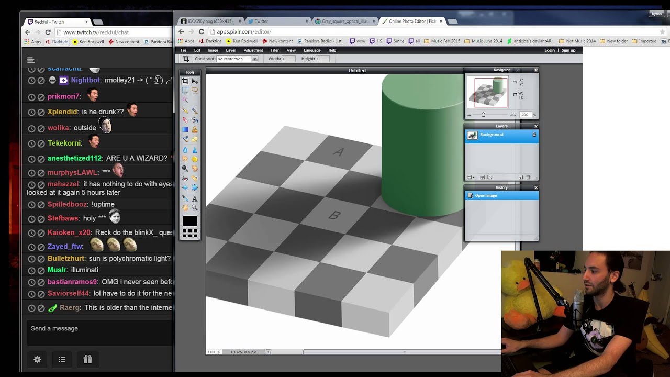Open the File menu in Pixlr
This screenshot has height=377, width=670.
coord(184,50)
